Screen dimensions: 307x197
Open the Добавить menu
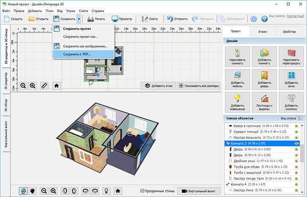point(35,11)
